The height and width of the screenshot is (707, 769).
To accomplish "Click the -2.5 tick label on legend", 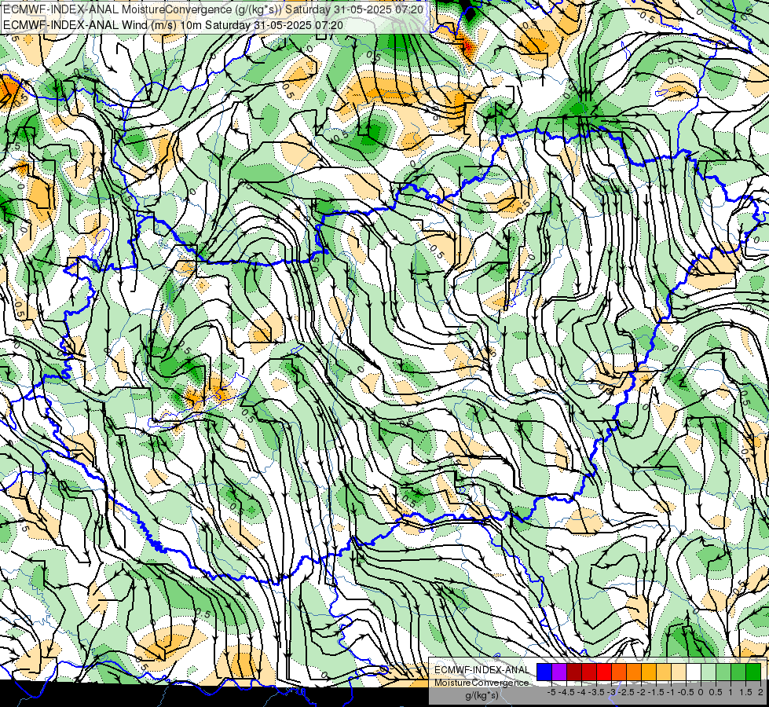I will (x=626, y=692).
